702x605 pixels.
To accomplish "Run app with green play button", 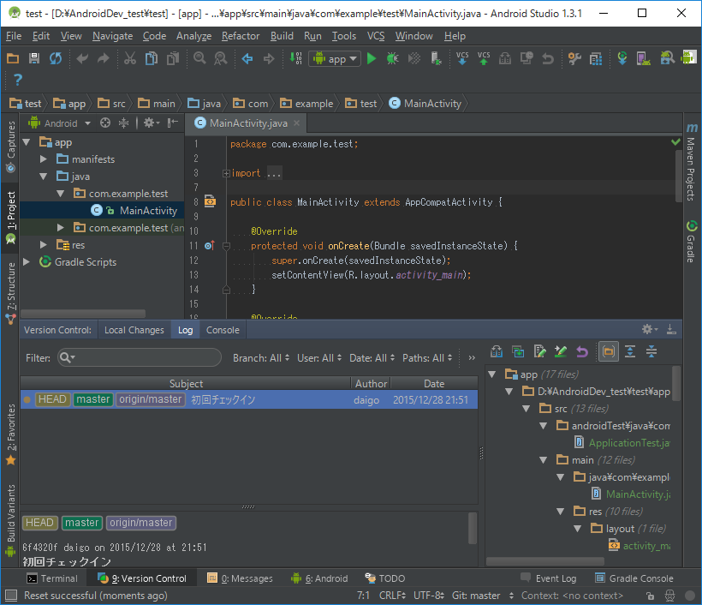I will pyautogui.click(x=372, y=58).
